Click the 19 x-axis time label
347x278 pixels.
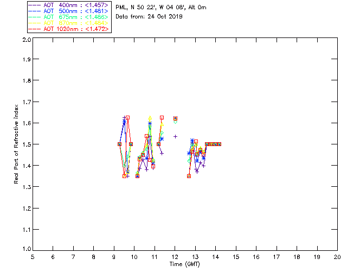click(x=317, y=257)
